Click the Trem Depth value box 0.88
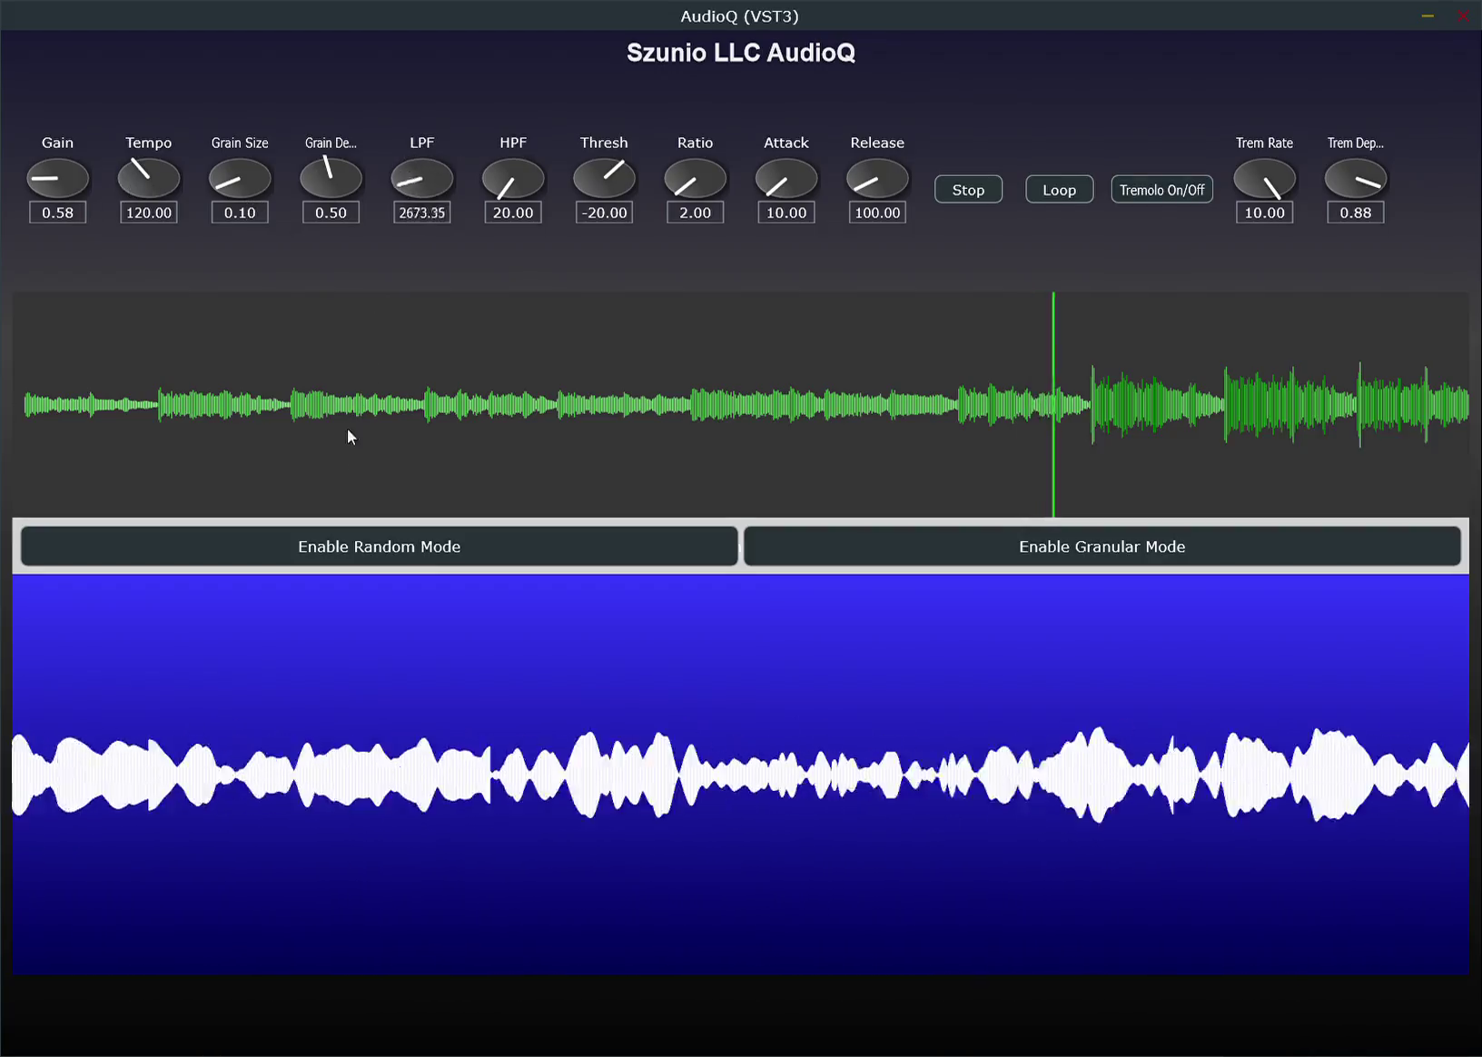Screen dimensions: 1482x1057 [x=1355, y=212]
